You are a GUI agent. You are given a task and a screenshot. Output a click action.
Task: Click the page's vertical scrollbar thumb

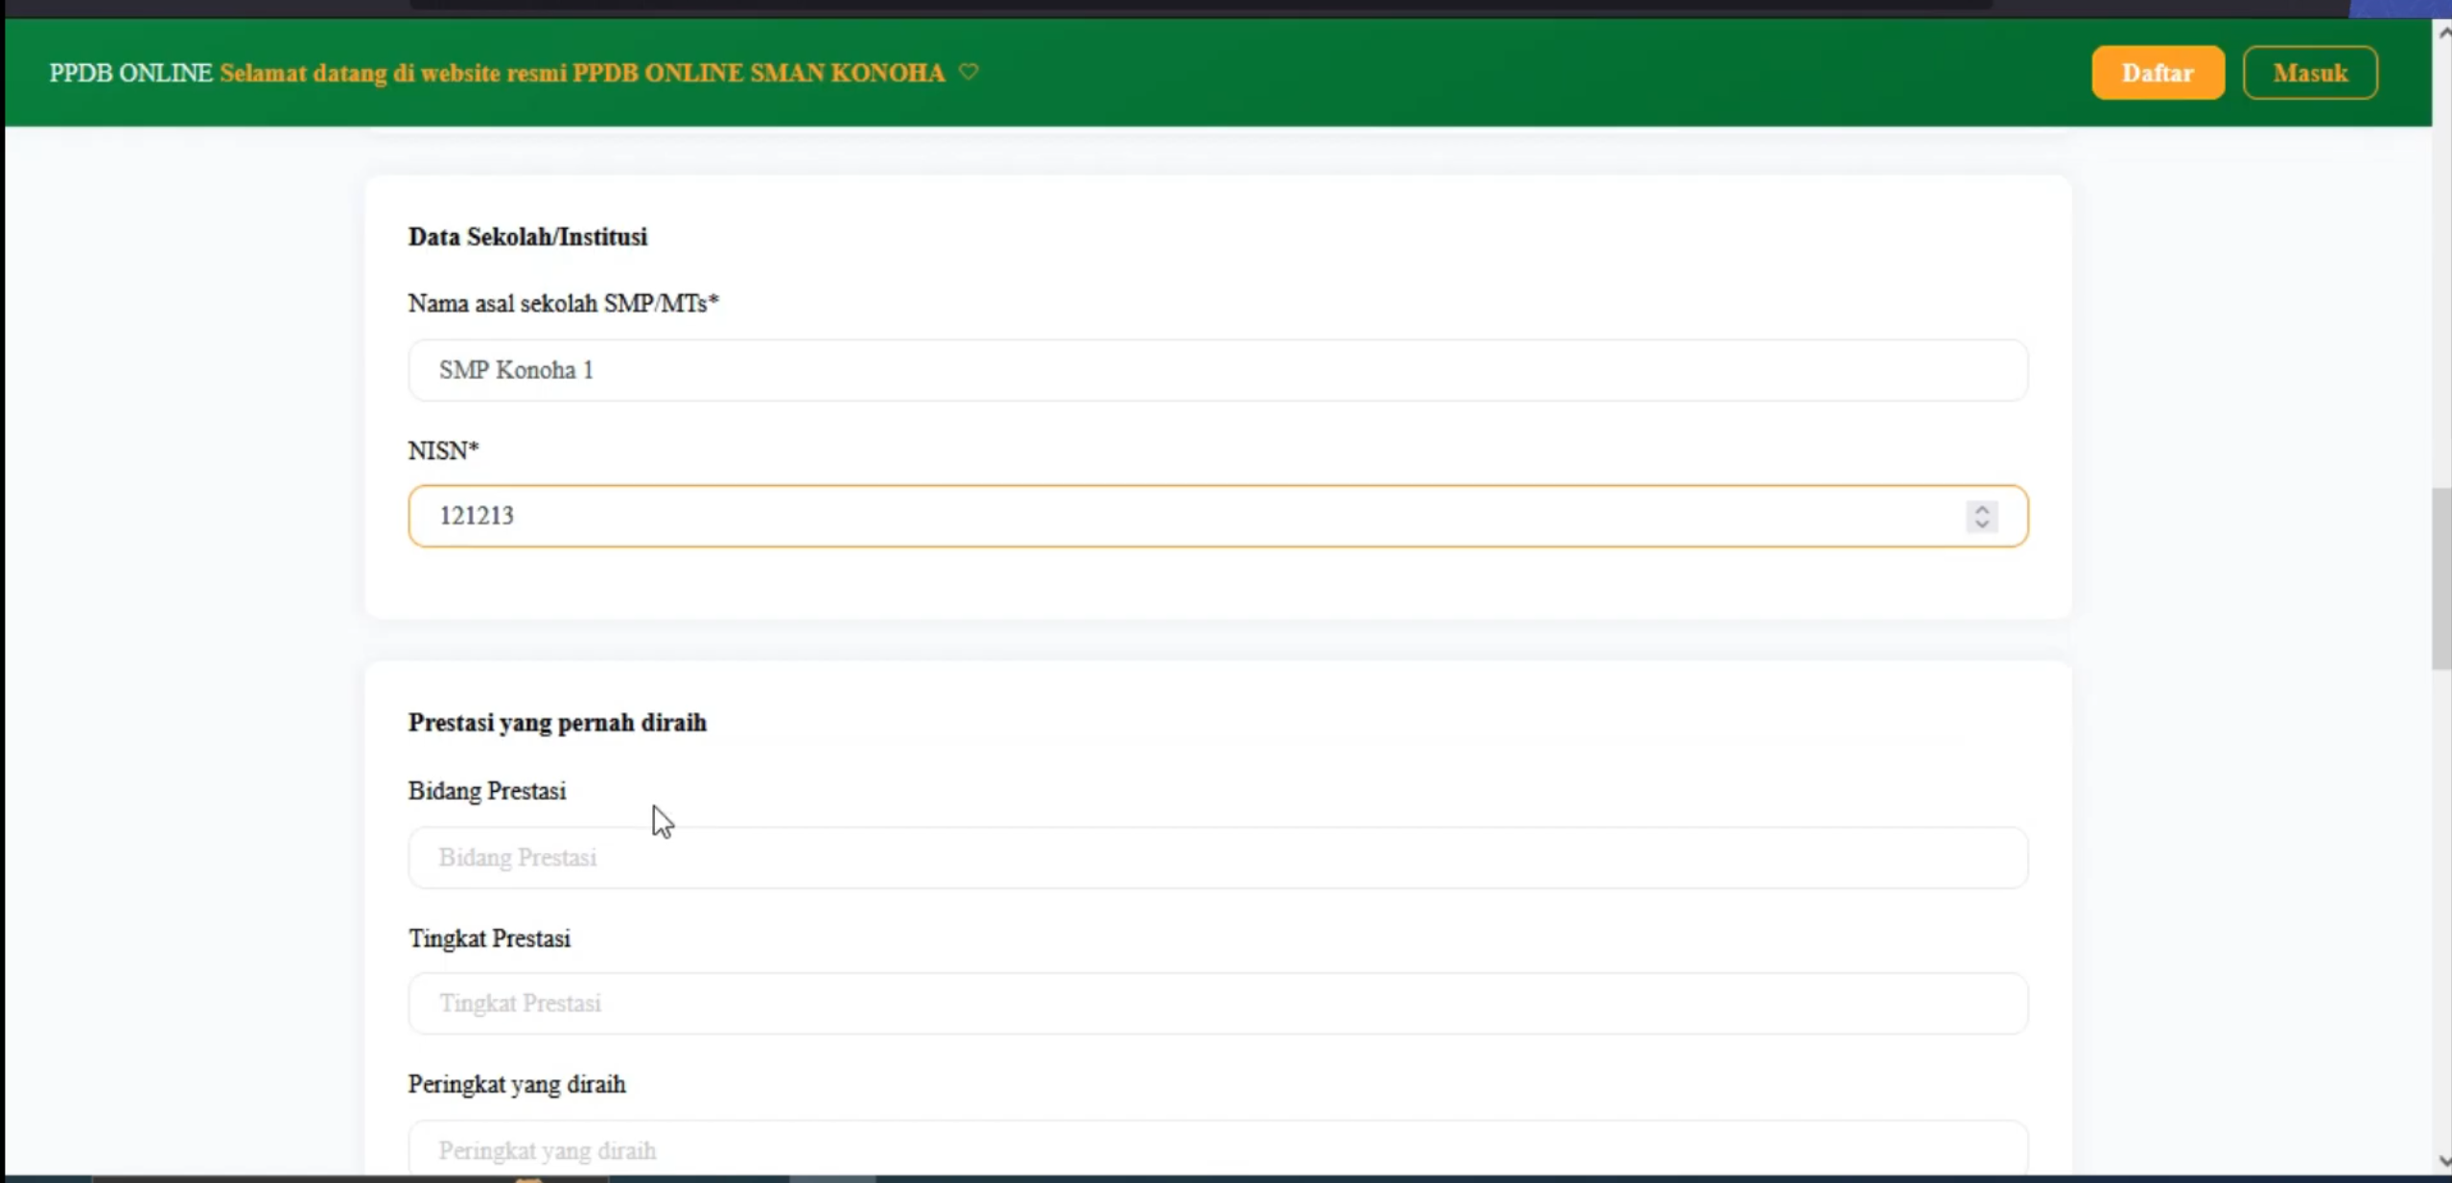point(2441,578)
